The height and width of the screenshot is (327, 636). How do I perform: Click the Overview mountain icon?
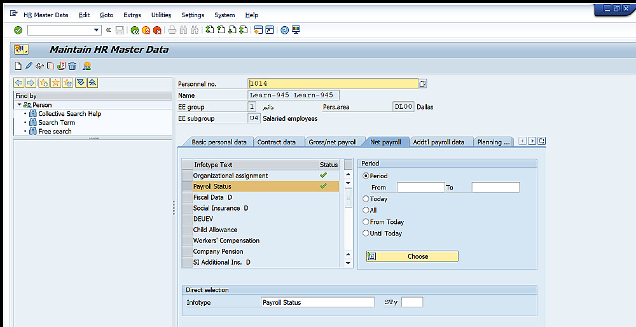tap(86, 66)
